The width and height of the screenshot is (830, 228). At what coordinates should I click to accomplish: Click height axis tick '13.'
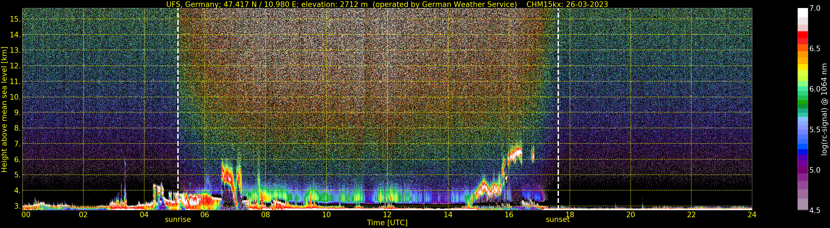pyautogui.click(x=15, y=50)
